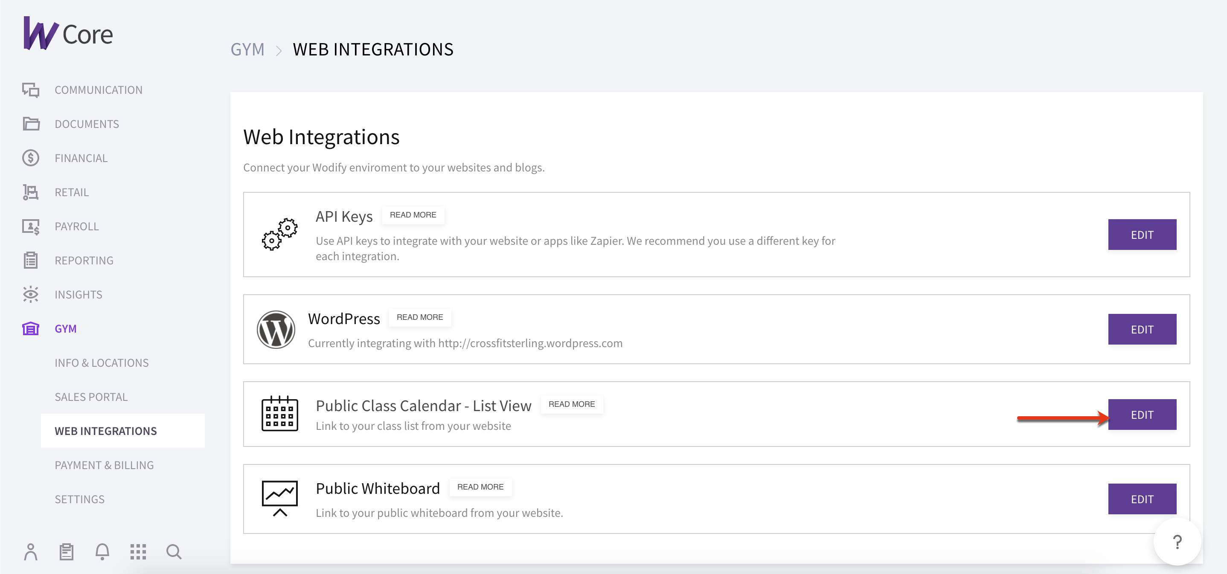Viewport: 1227px width, 574px height.
Task: Click the Reporting clipboard icon
Action: tap(31, 260)
